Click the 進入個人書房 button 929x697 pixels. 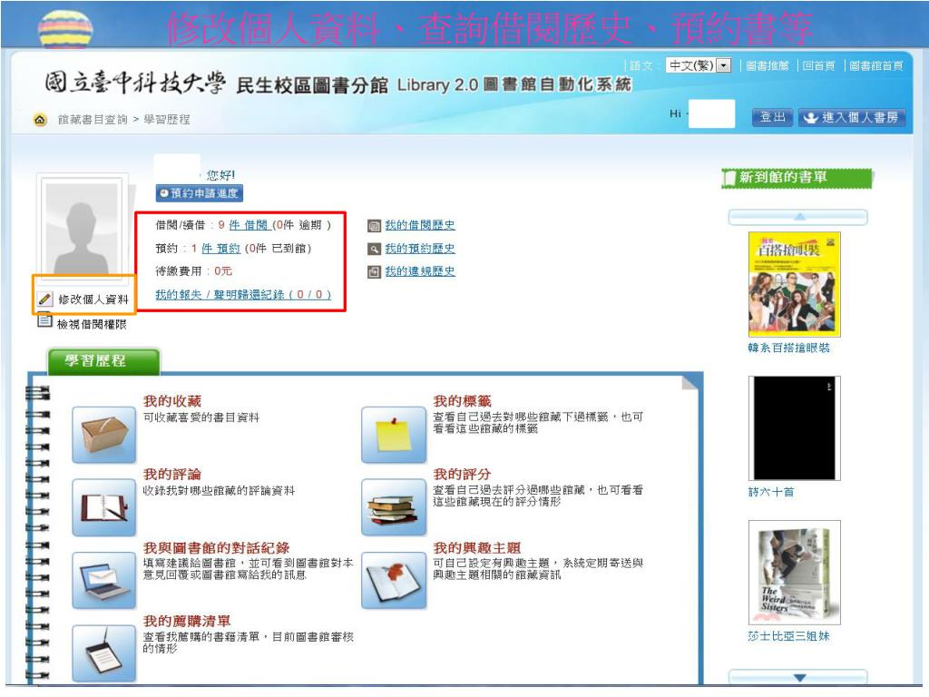click(851, 117)
